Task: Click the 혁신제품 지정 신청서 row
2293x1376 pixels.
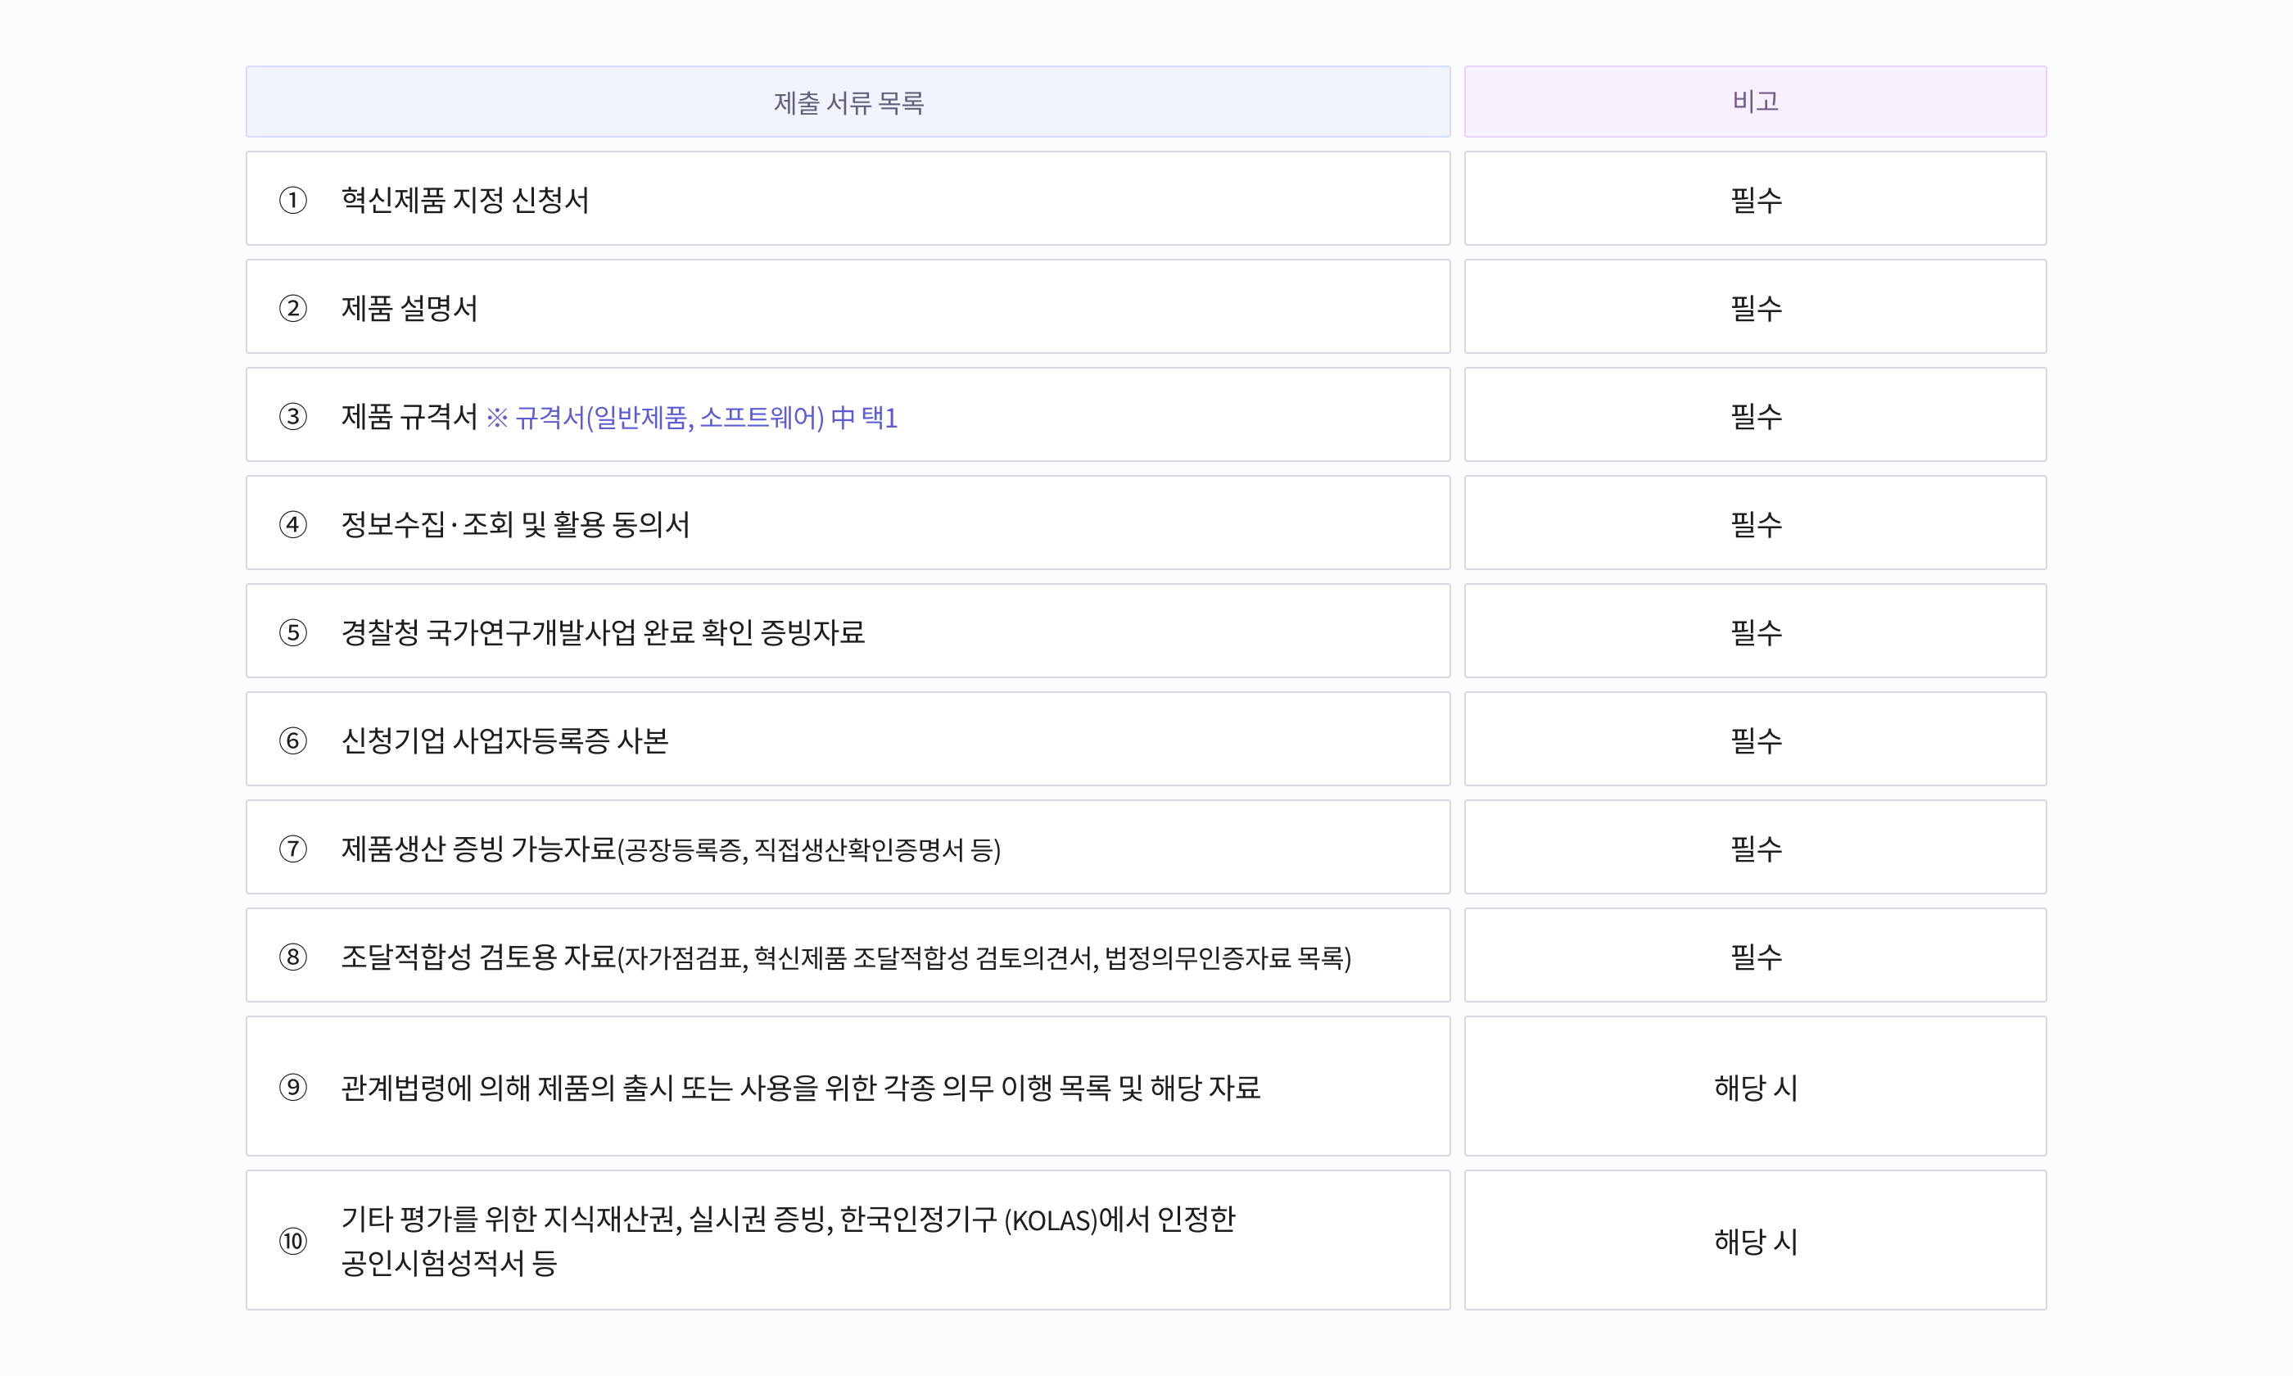Action: tap(848, 198)
